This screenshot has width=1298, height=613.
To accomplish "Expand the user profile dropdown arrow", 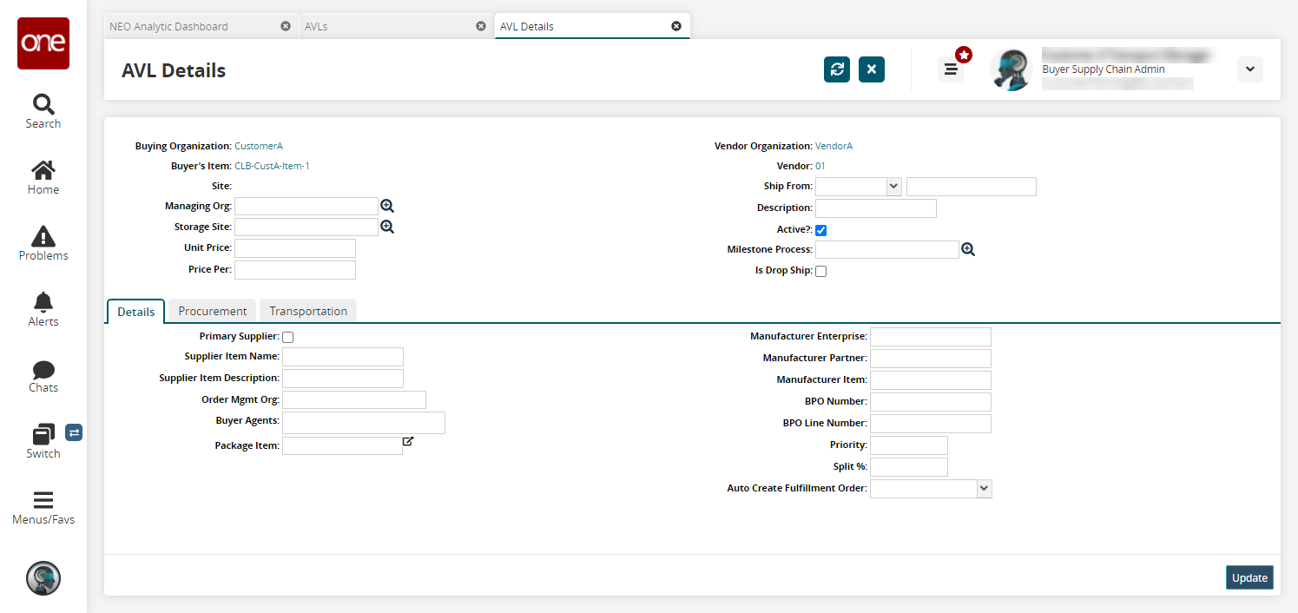I will coord(1249,69).
